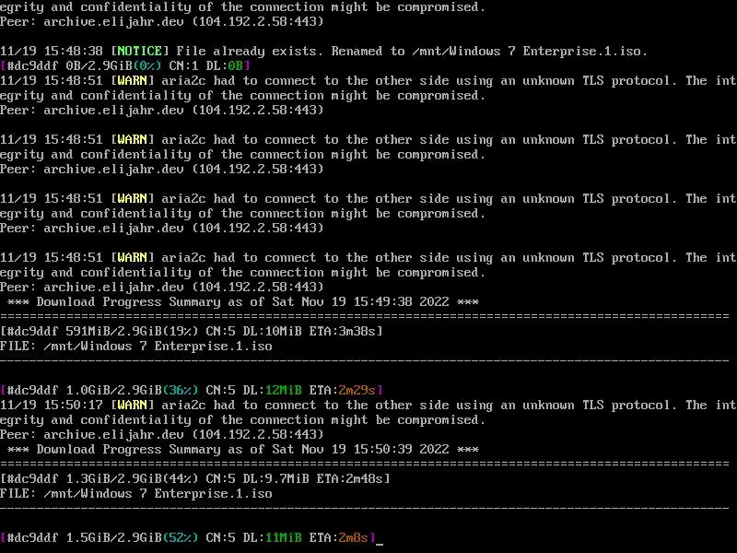Click the cyan (52%) progress value
The image size is (737, 553).
pos(181,537)
